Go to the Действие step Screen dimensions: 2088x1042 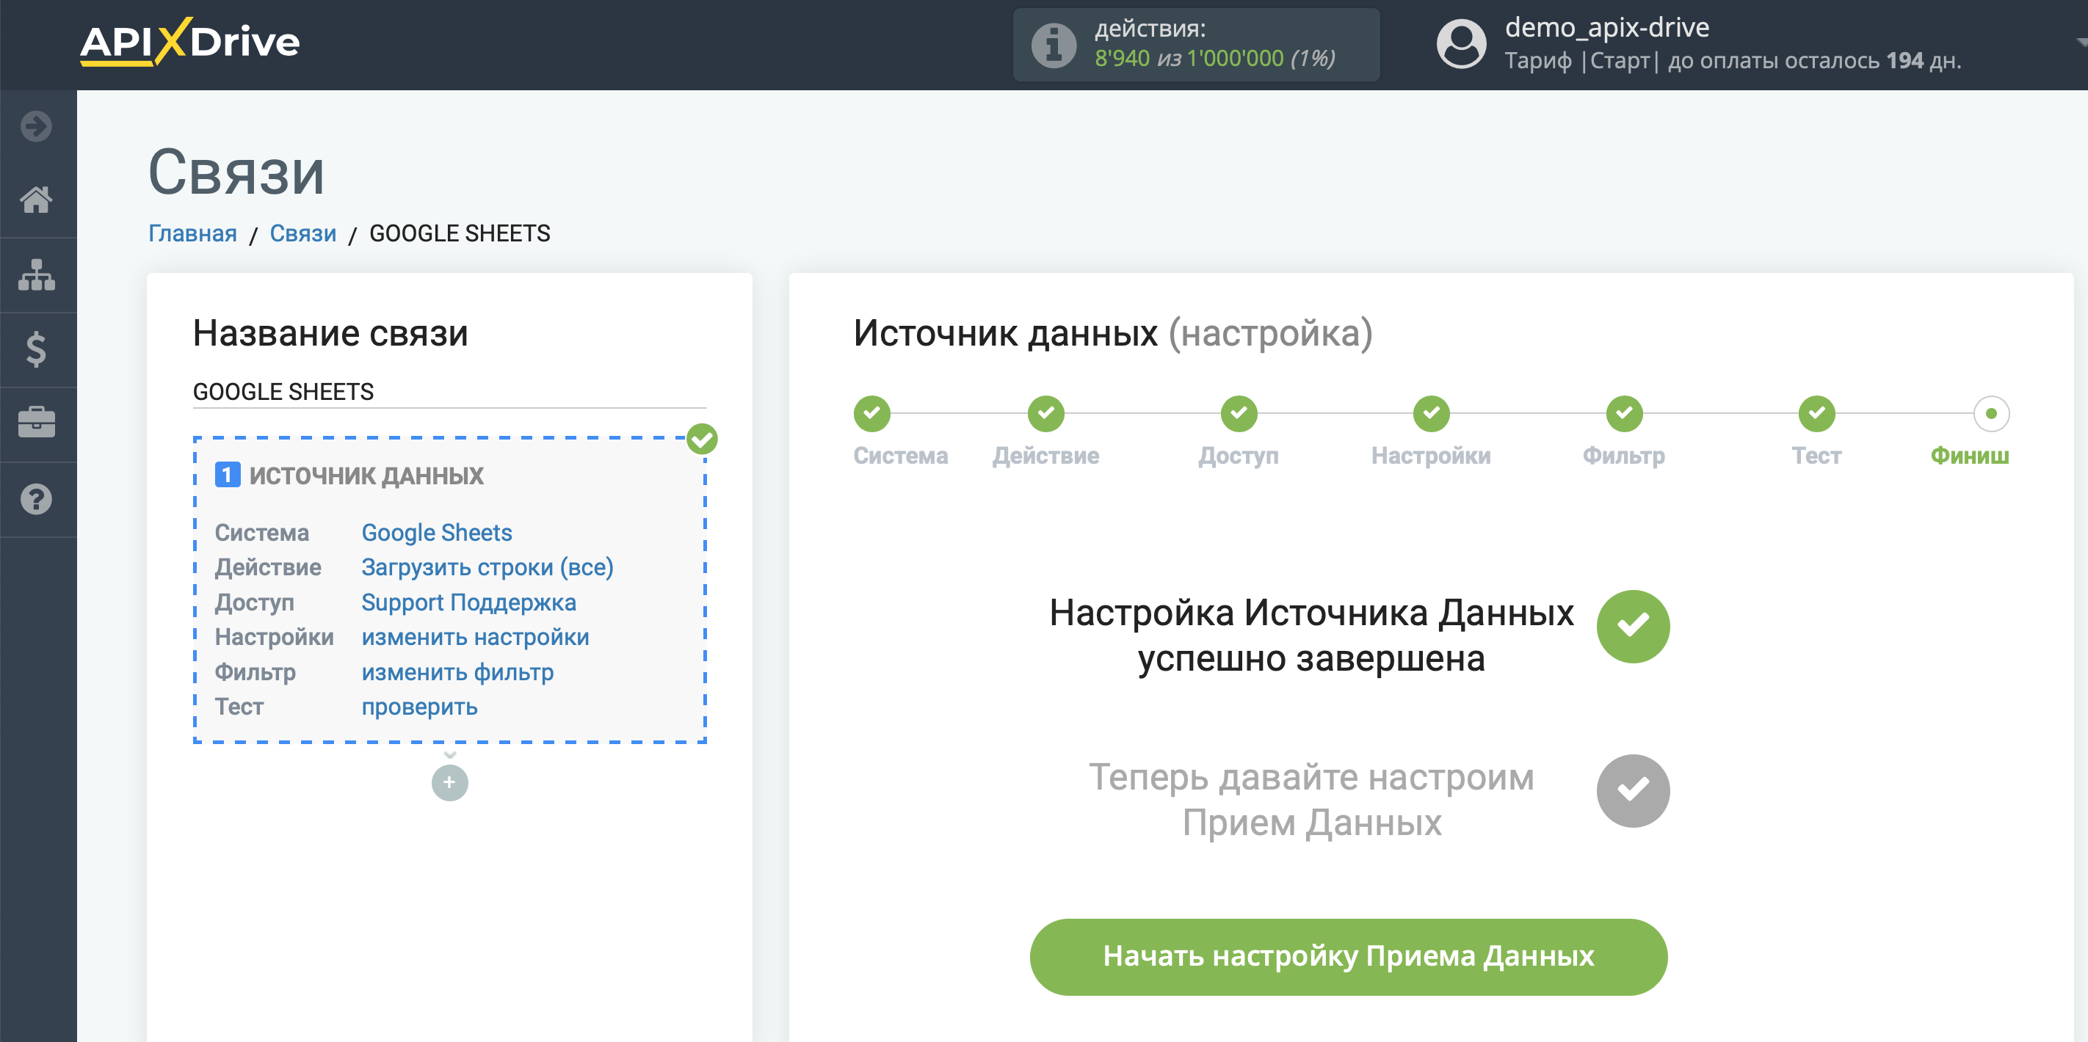(x=1045, y=414)
